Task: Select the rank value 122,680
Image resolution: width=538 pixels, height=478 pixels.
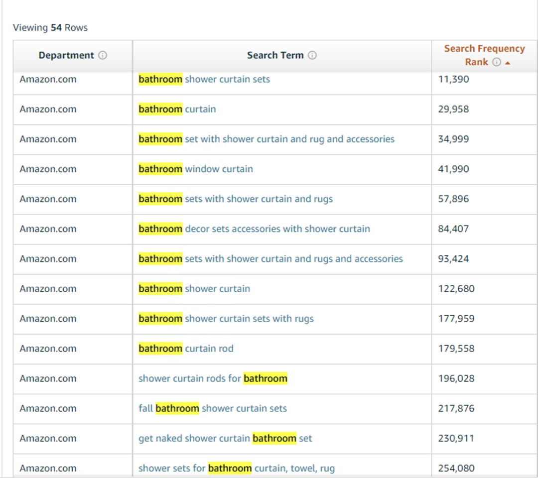Action: point(456,289)
